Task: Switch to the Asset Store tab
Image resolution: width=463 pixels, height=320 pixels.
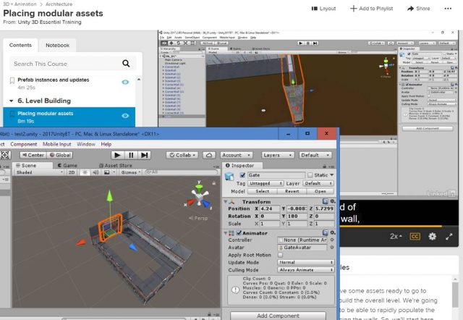Action: (116, 166)
